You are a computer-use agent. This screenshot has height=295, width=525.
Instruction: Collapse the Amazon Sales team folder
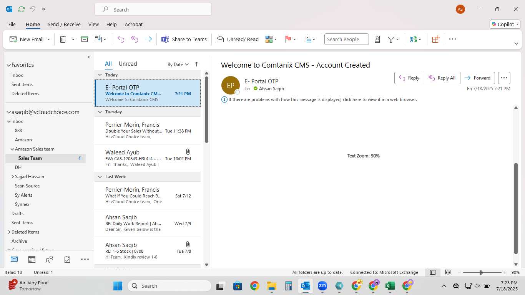pos(12,149)
